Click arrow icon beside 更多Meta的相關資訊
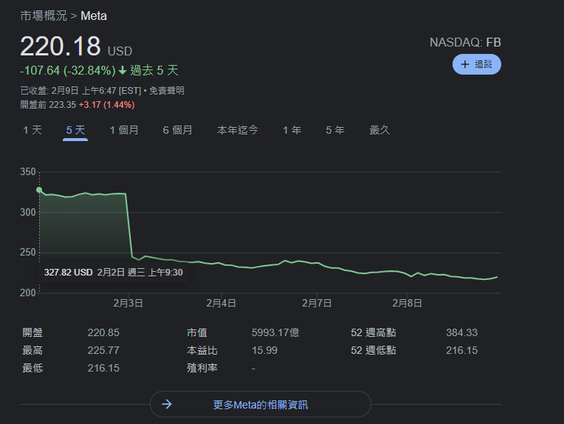Screen dimensions: 564x424 pos(167,405)
